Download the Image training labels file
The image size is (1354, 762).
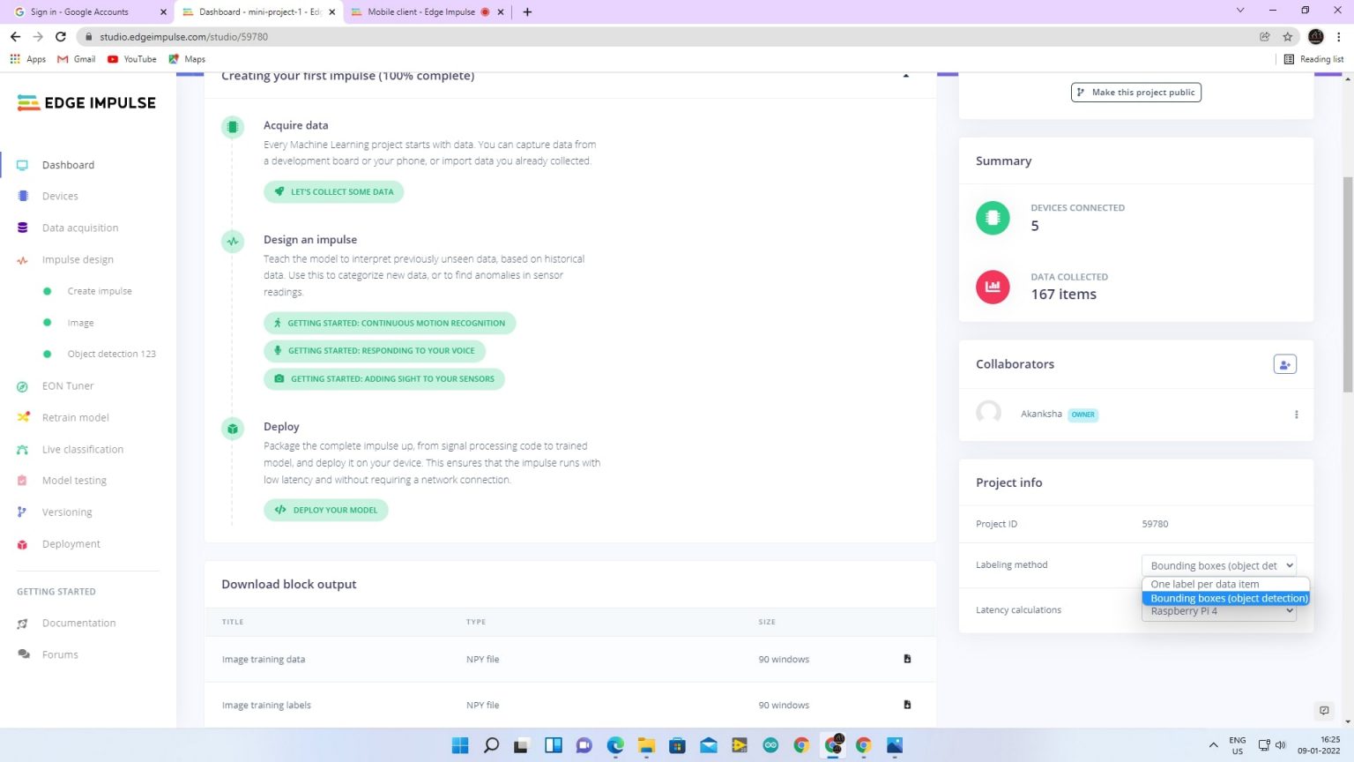pyautogui.click(x=907, y=705)
